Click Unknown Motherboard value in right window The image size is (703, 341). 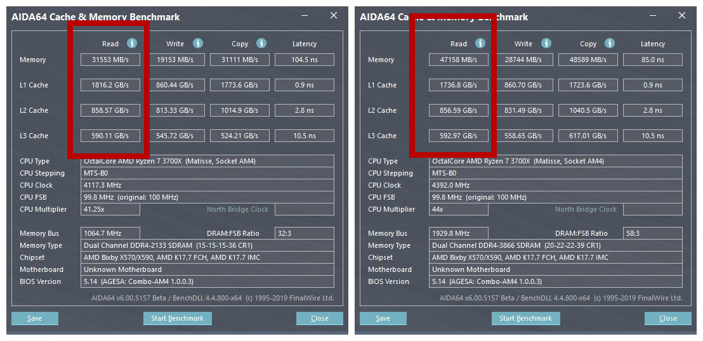(556, 269)
